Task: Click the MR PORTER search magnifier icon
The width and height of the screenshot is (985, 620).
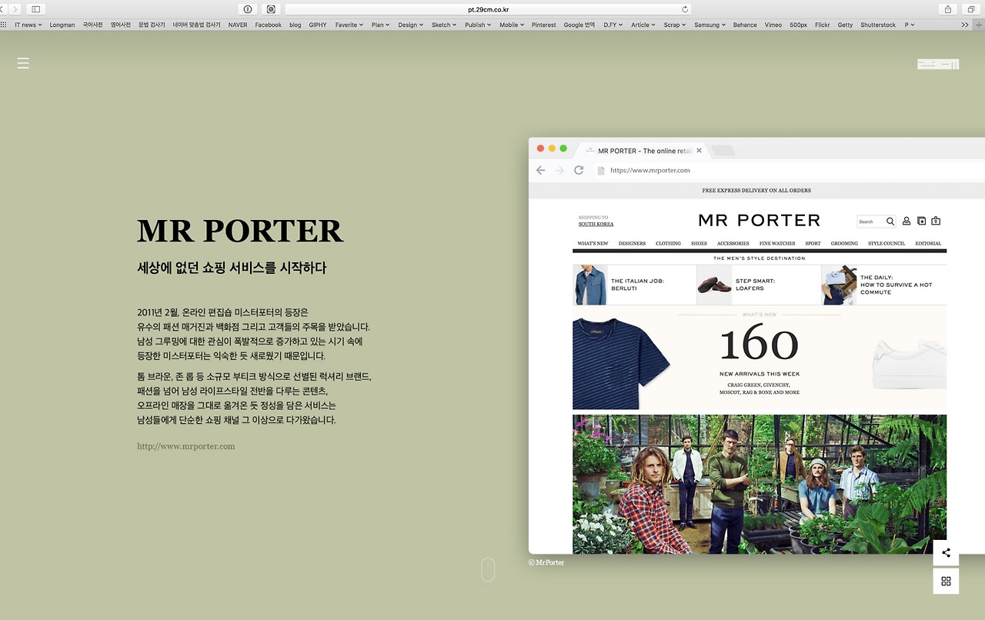Action: [x=890, y=222]
